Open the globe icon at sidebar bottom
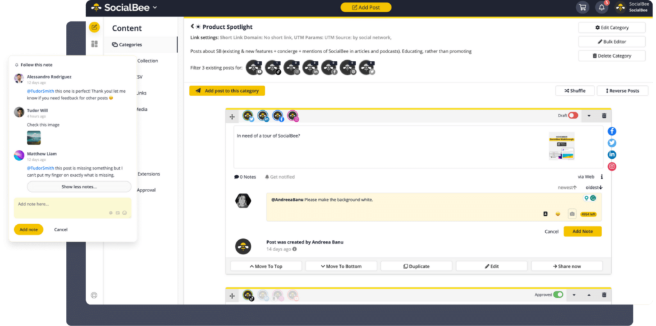656x326 pixels. coord(94,295)
